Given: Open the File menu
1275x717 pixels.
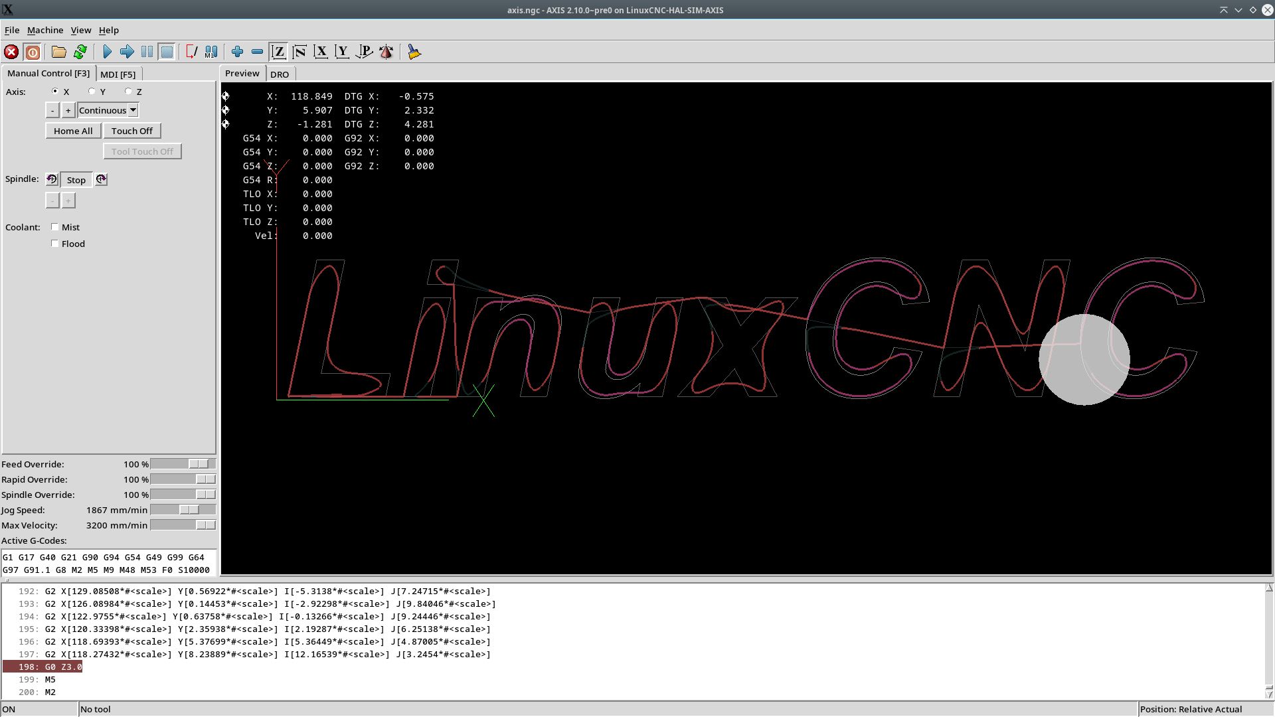Looking at the screenshot, I should [x=12, y=30].
